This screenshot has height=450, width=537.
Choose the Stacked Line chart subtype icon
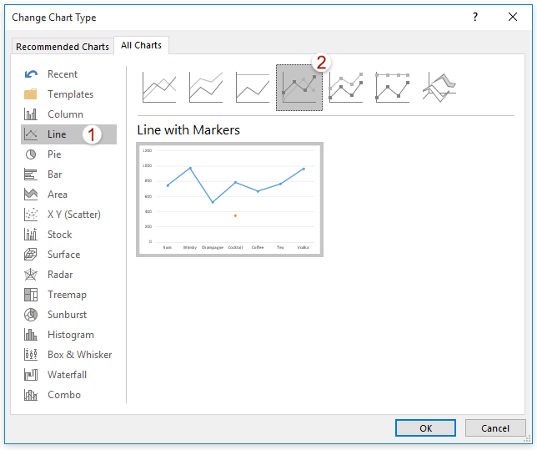tap(206, 87)
